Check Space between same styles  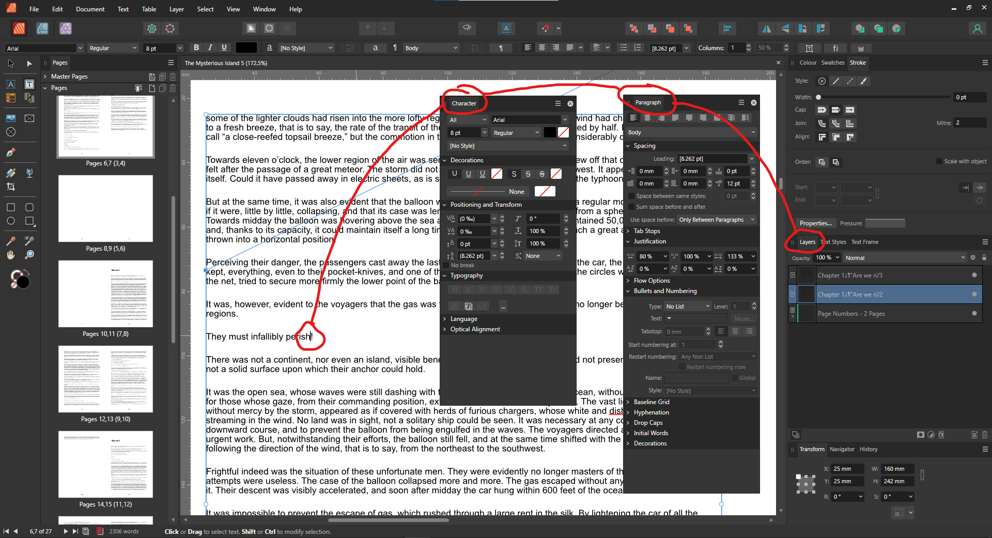(x=631, y=196)
